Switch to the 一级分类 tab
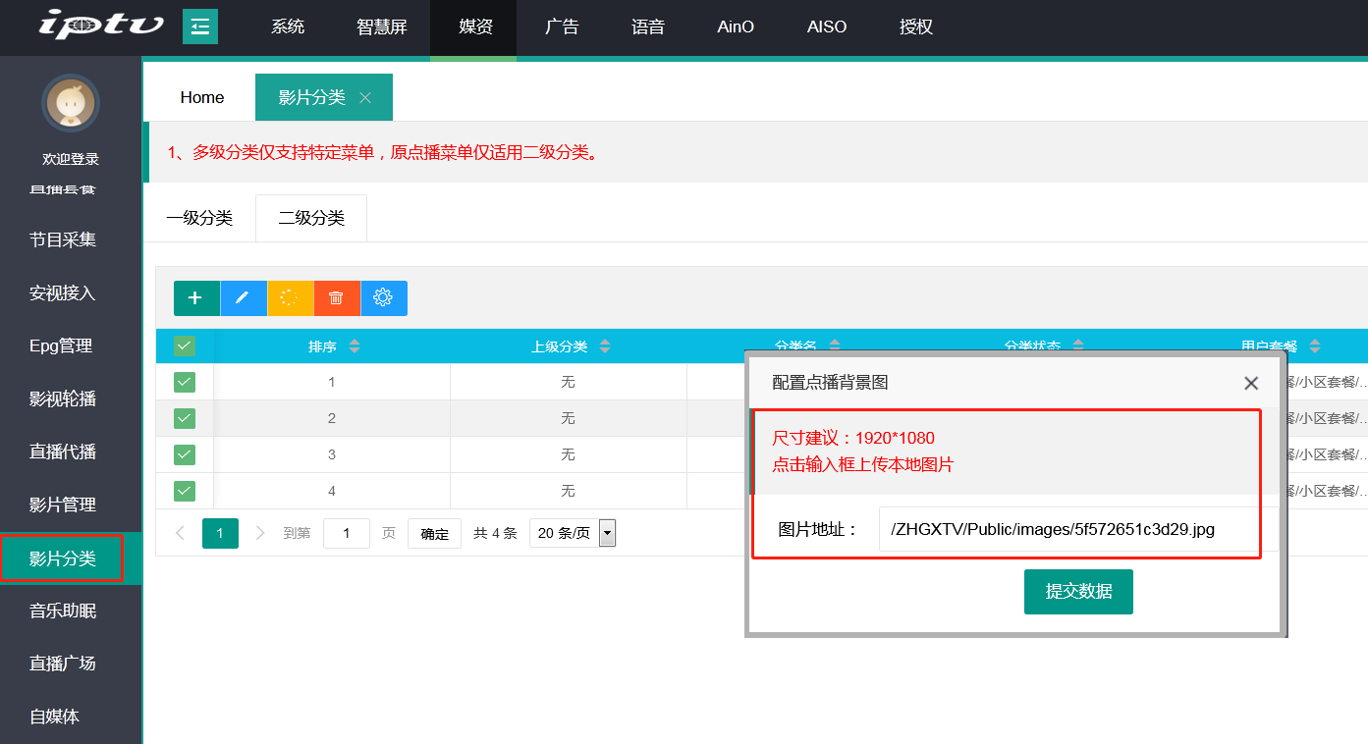 pyautogui.click(x=199, y=218)
